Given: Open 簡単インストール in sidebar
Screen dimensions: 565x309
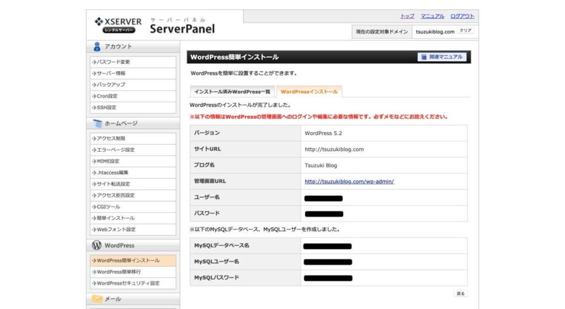Looking at the screenshot, I should pyautogui.click(x=133, y=218).
